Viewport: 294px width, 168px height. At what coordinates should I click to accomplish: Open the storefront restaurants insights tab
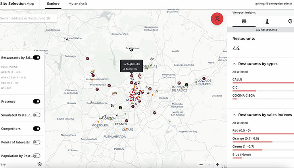244,21
